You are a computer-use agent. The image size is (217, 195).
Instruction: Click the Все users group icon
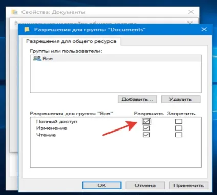pyautogui.click(x=37, y=58)
